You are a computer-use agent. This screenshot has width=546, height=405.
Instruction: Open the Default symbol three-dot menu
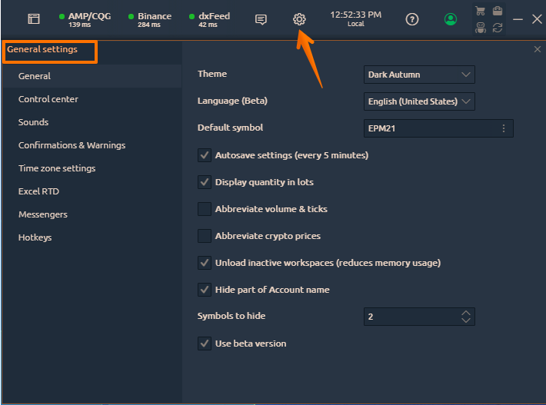(504, 128)
